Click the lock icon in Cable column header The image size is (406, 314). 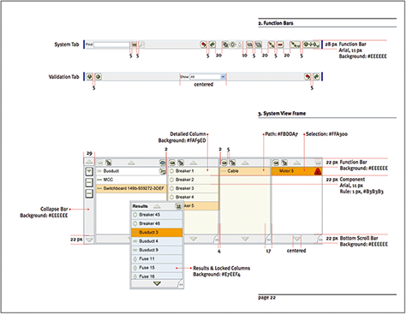click(233, 163)
